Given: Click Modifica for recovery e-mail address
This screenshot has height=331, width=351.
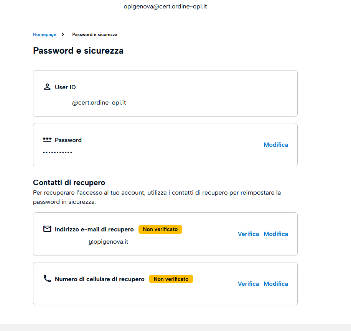Looking at the screenshot, I should tap(276, 234).
